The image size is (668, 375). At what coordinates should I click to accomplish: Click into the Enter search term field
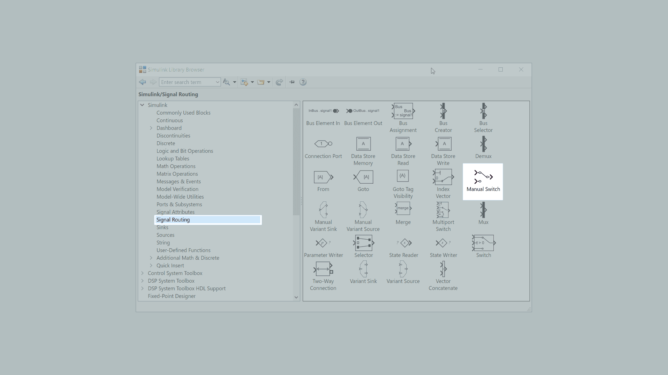pos(187,82)
